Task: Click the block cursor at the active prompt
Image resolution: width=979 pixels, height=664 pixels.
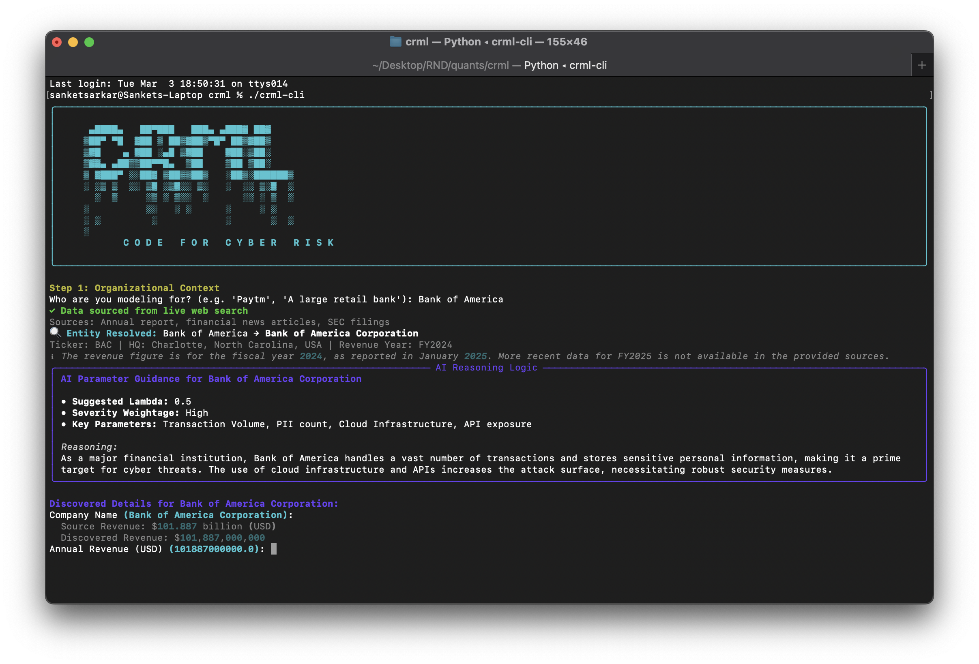Action: [274, 549]
